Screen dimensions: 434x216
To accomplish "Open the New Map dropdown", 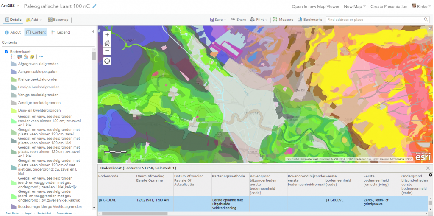I will (355, 6).
